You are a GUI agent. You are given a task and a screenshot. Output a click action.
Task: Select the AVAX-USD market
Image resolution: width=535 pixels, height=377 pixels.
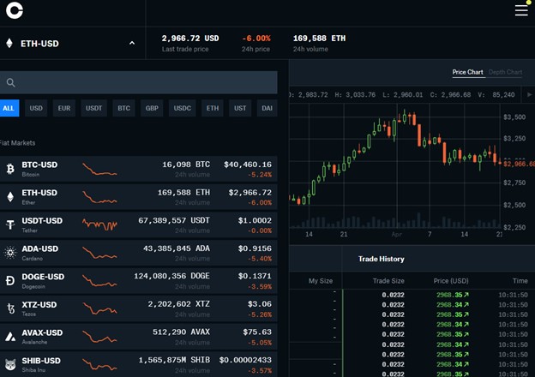(139, 337)
